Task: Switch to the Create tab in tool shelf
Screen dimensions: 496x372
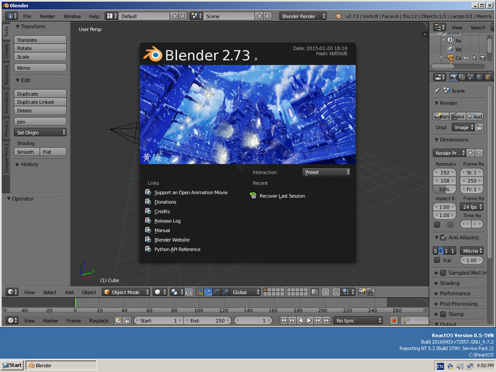Action: [x=6, y=52]
